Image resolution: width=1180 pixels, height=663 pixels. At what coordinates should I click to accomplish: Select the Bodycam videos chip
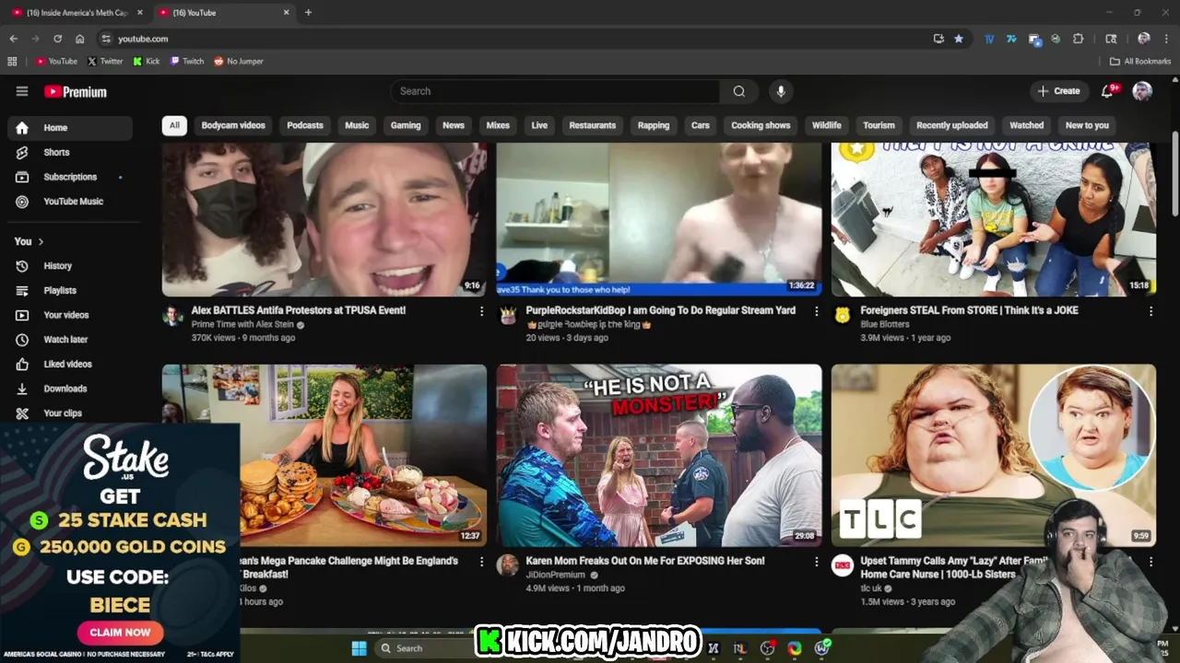tap(233, 125)
